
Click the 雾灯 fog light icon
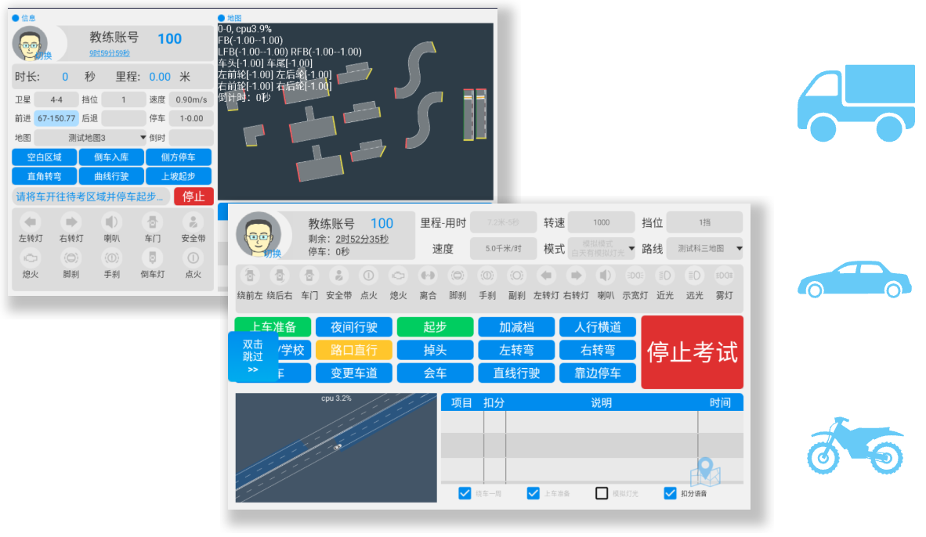coord(723,276)
